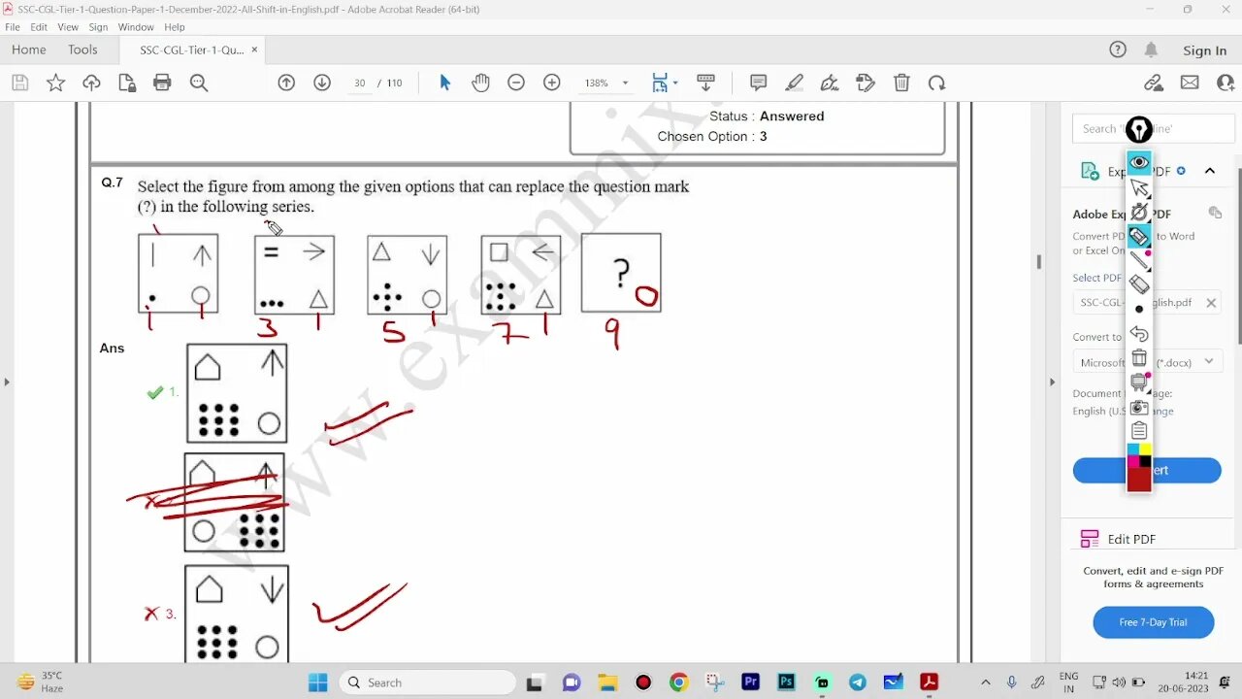The width and height of the screenshot is (1242, 699).
Task: Open the help question mark icon
Action: 1118,50
